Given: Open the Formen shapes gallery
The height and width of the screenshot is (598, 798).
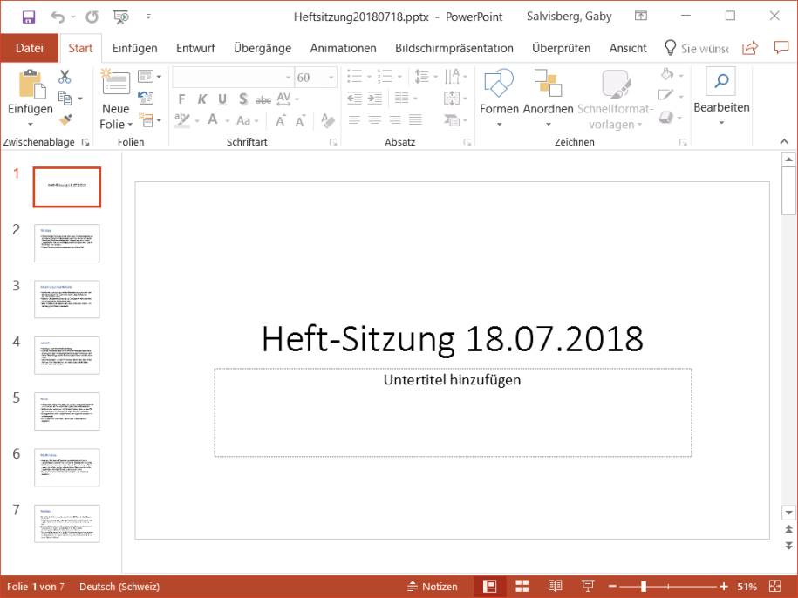Looking at the screenshot, I should (499, 98).
